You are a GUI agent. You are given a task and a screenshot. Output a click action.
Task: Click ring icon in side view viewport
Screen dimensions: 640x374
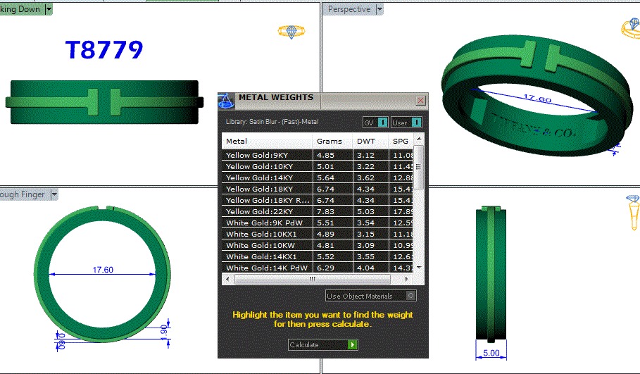[x=632, y=209]
